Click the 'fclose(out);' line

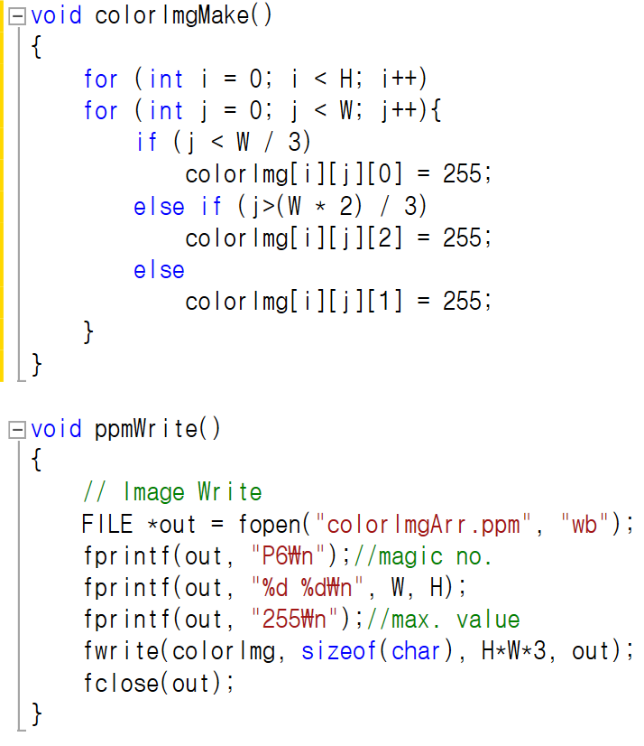159,683
